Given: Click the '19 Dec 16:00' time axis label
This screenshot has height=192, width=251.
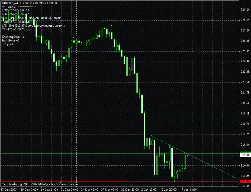Looking at the screenshot, I should point(49,190).
